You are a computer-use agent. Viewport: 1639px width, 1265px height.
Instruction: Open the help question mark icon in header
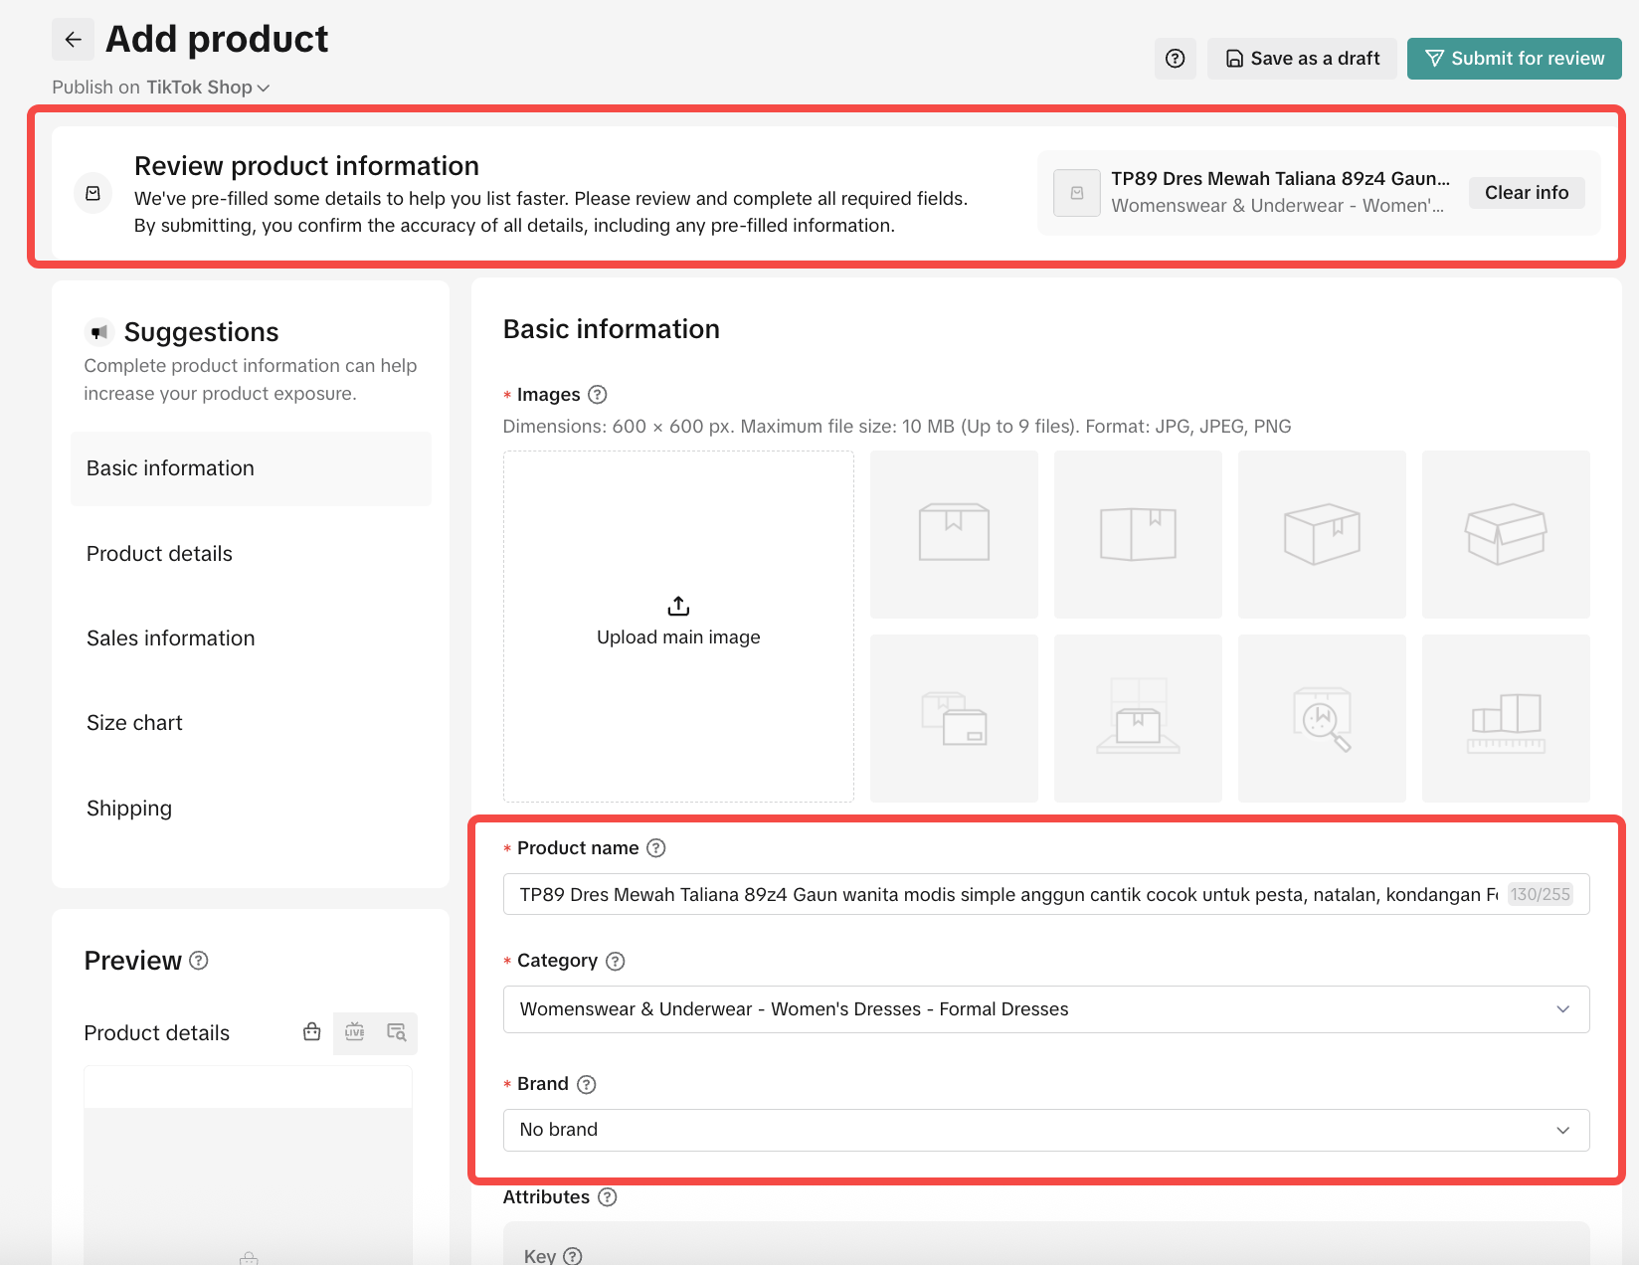click(1175, 59)
